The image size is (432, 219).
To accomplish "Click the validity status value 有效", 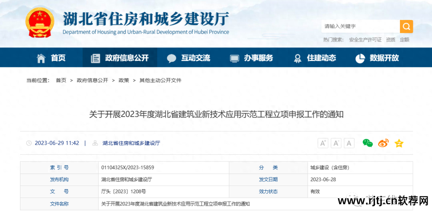I will [315, 192].
